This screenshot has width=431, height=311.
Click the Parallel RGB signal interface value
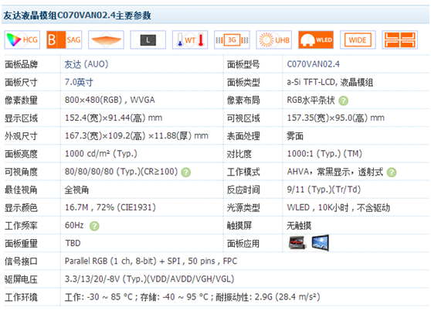[151, 261]
